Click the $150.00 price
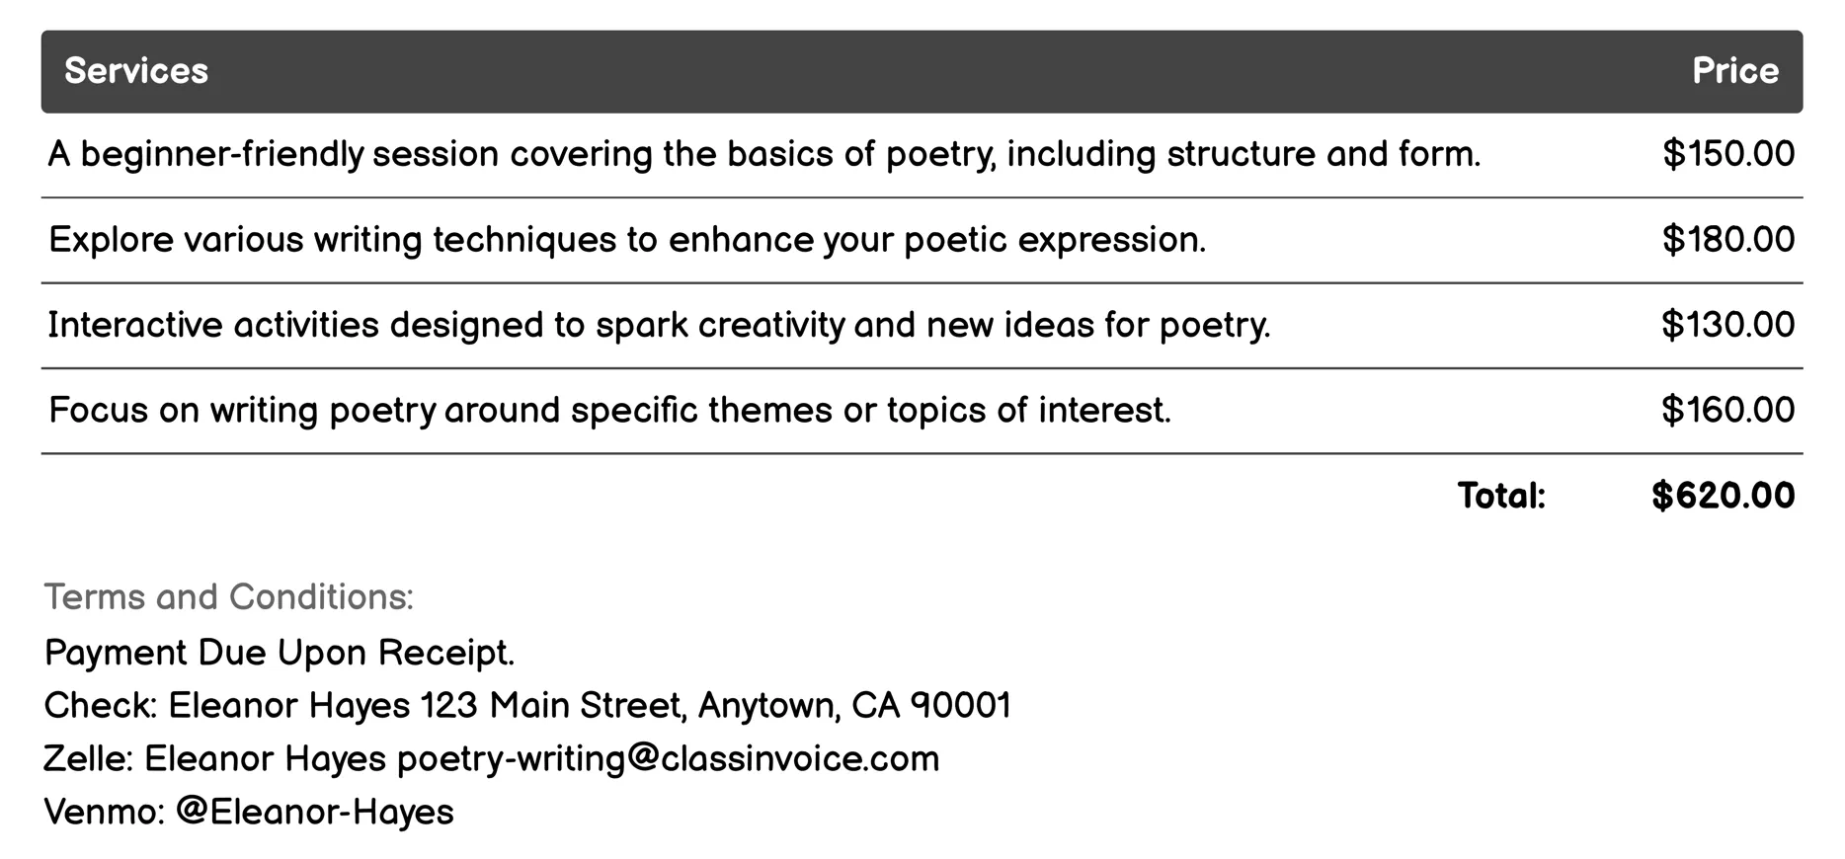 (1727, 155)
